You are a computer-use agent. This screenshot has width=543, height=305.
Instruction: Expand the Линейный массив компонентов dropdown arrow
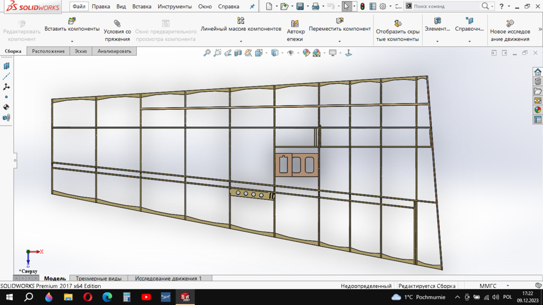(241, 41)
